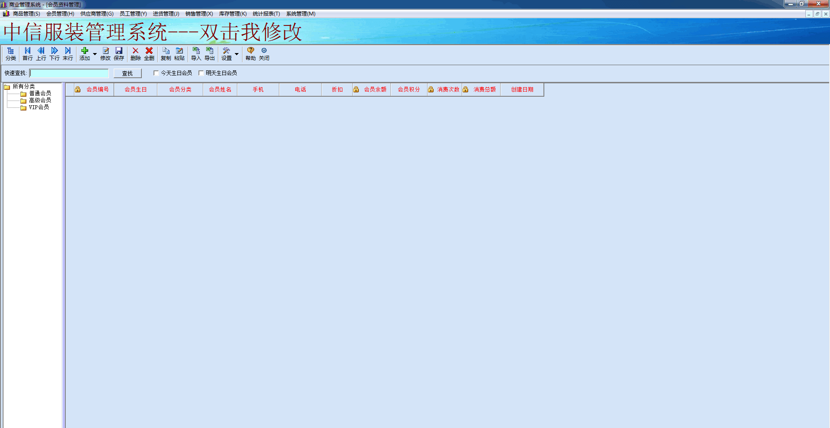Select the 所有分类 tree root

point(24,87)
